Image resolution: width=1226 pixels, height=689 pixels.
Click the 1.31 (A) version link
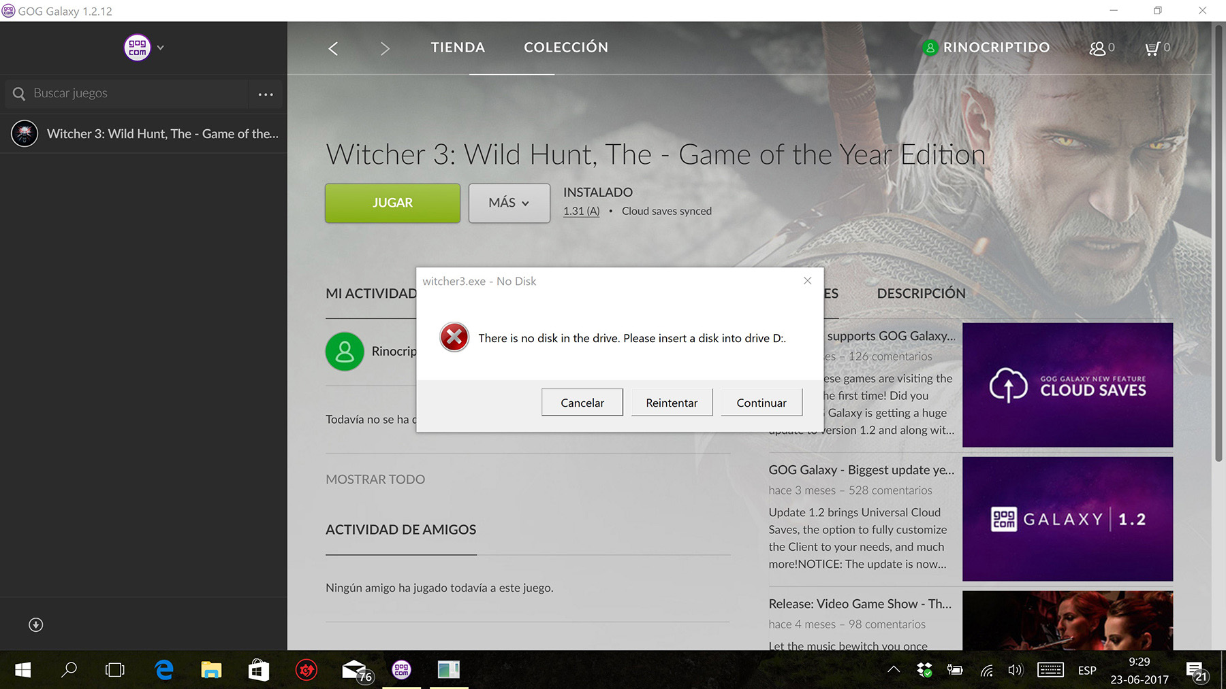[x=581, y=212]
